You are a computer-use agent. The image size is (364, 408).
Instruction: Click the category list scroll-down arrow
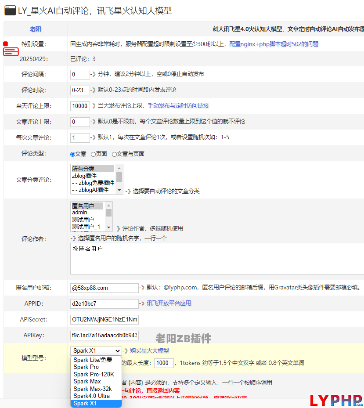click(x=119, y=190)
